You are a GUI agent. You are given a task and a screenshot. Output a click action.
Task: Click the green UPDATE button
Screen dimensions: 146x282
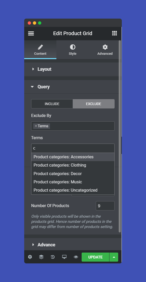click(96, 257)
